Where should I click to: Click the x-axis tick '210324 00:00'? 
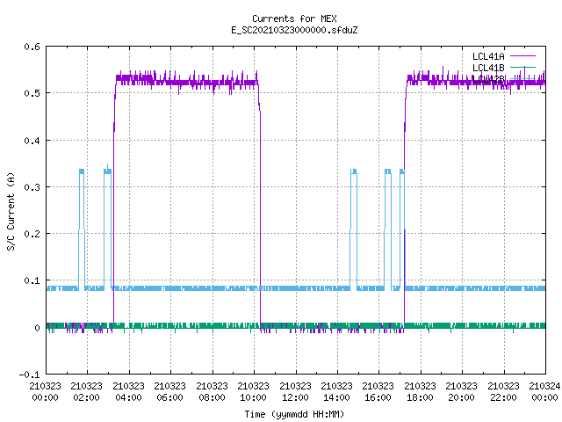pos(544,392)
